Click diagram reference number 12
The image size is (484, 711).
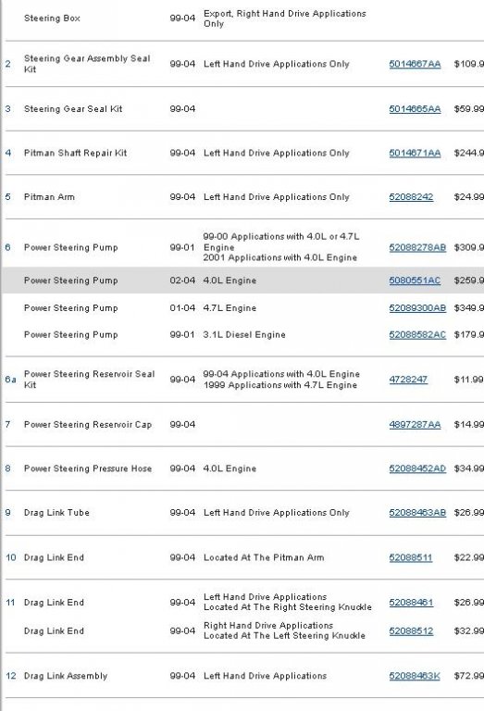pos(11,676)
